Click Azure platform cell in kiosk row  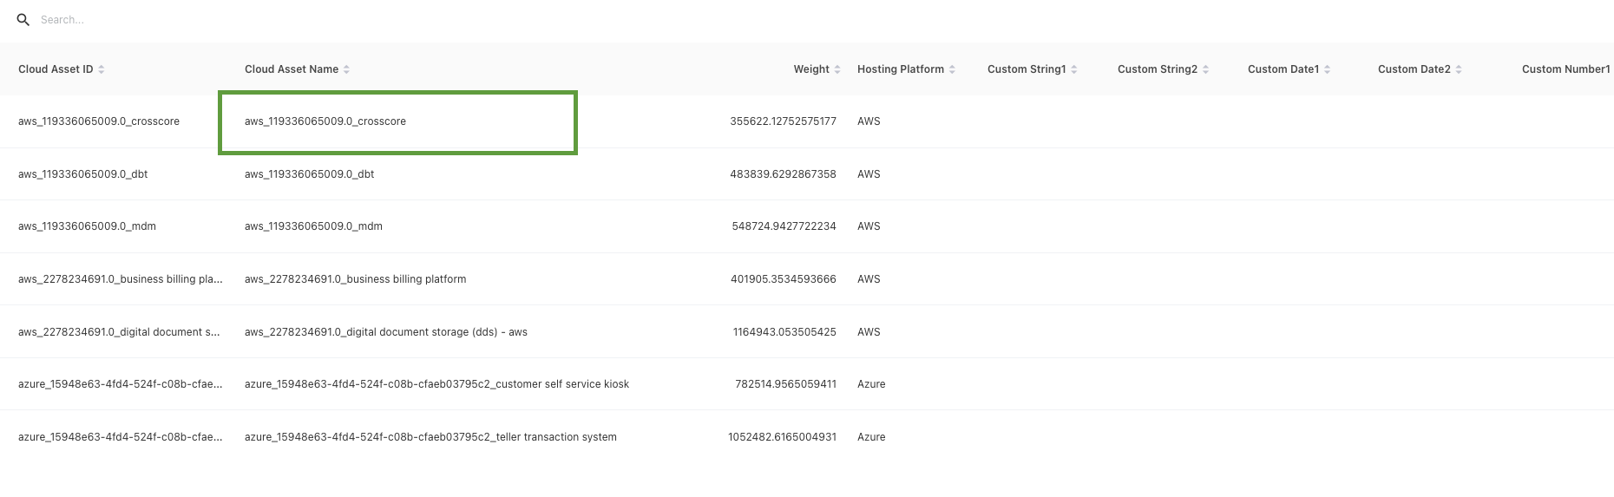871,384
